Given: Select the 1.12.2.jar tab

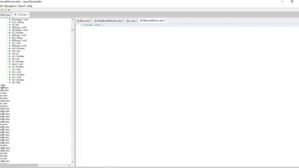Looking at the screenshot, I should click(x=21, y=14).
